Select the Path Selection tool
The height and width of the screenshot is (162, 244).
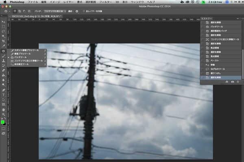[3, 100]
